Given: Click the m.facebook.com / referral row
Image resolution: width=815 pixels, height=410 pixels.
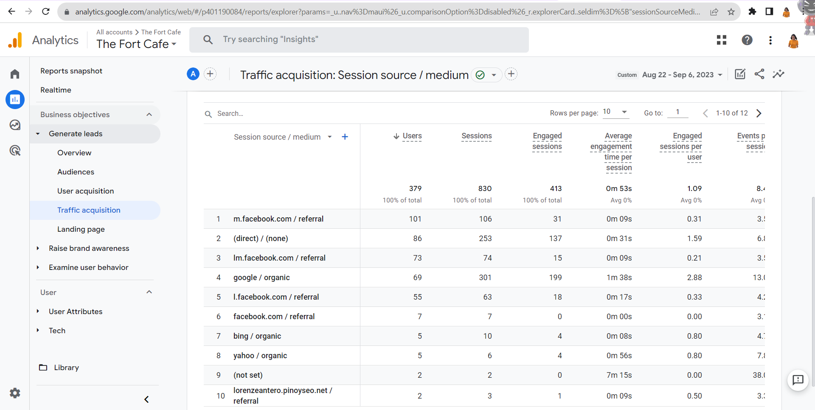Looking at the screenshot, I should click(484, 219).
